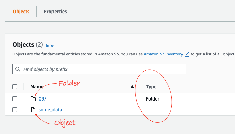Click the column divider before Type
235x134 pixels.
139,87
